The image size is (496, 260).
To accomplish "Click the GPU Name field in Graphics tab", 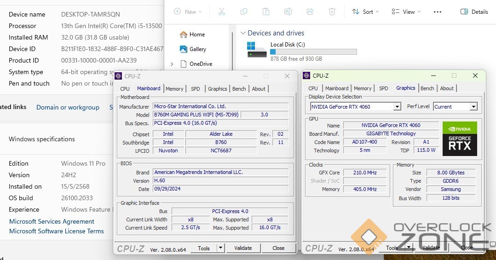I will tap(391, 125).
